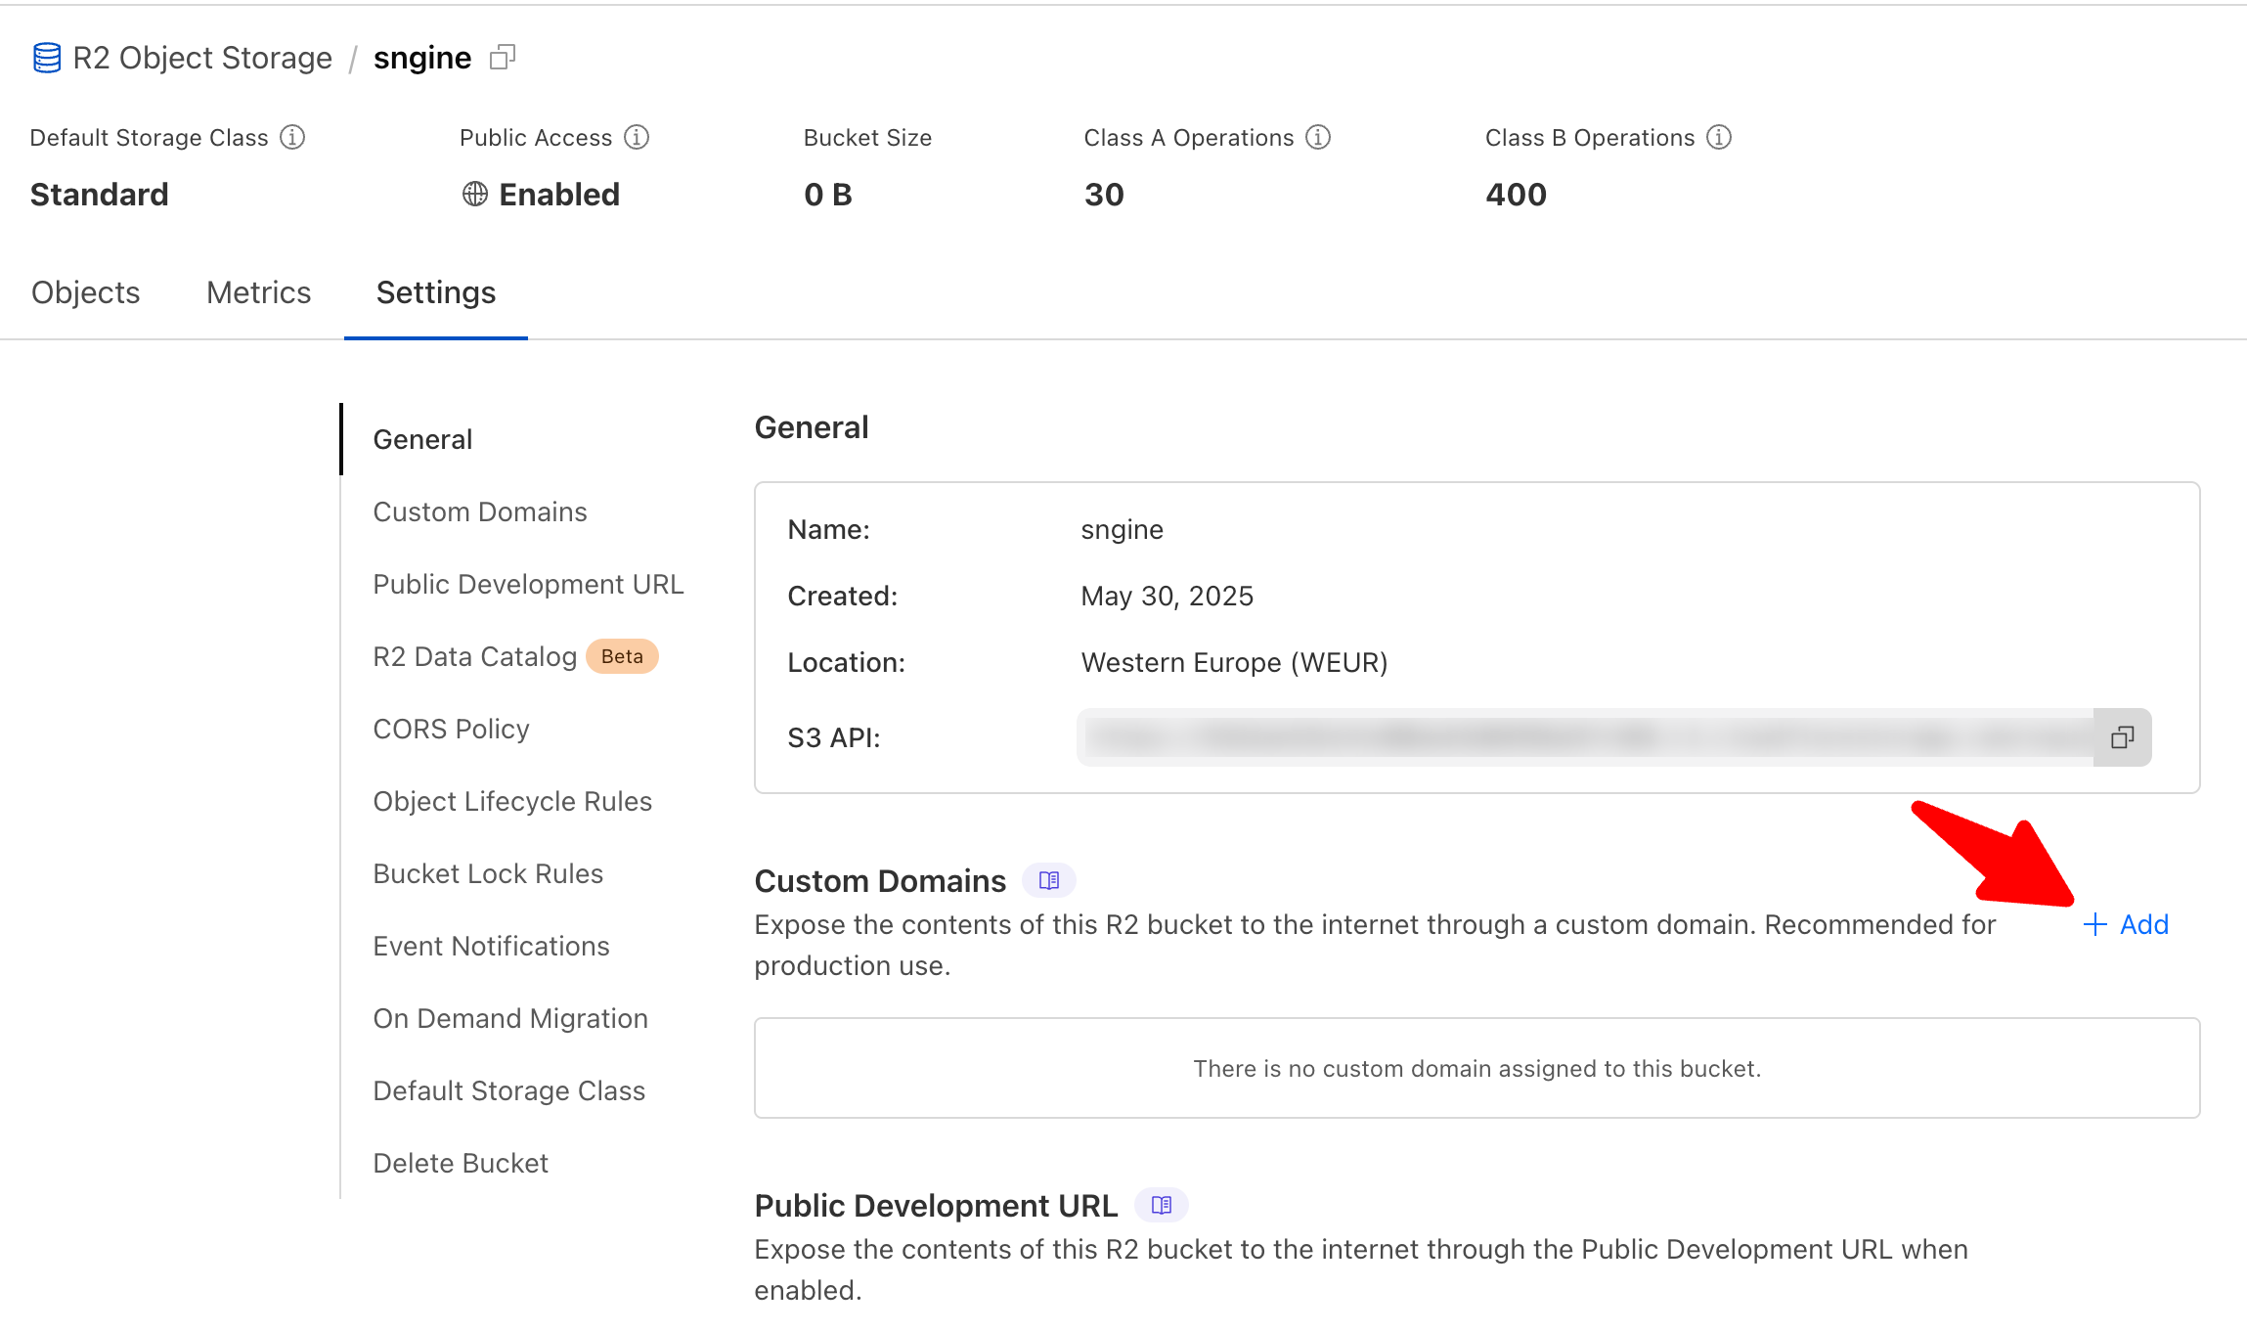This screenshot has height=1332, width=2247.
Task: Open Public Development URL docs icon
Action: (x=1162, y=1205)
